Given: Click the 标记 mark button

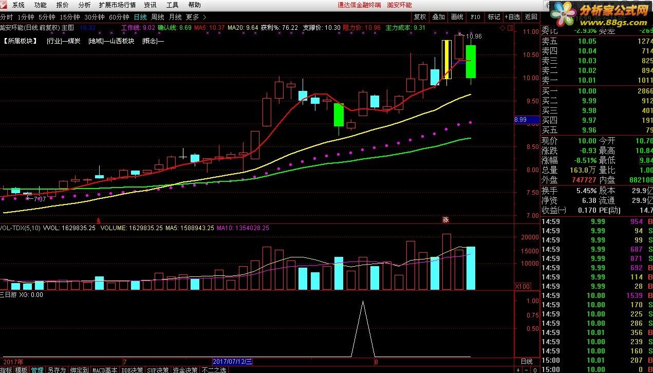Looking at the screenshot, I should coord(494,16).
